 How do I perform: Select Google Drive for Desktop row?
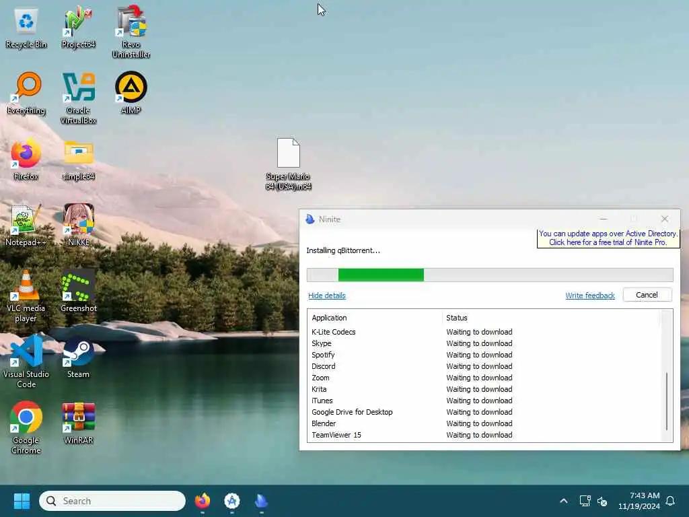click(484, 412)
